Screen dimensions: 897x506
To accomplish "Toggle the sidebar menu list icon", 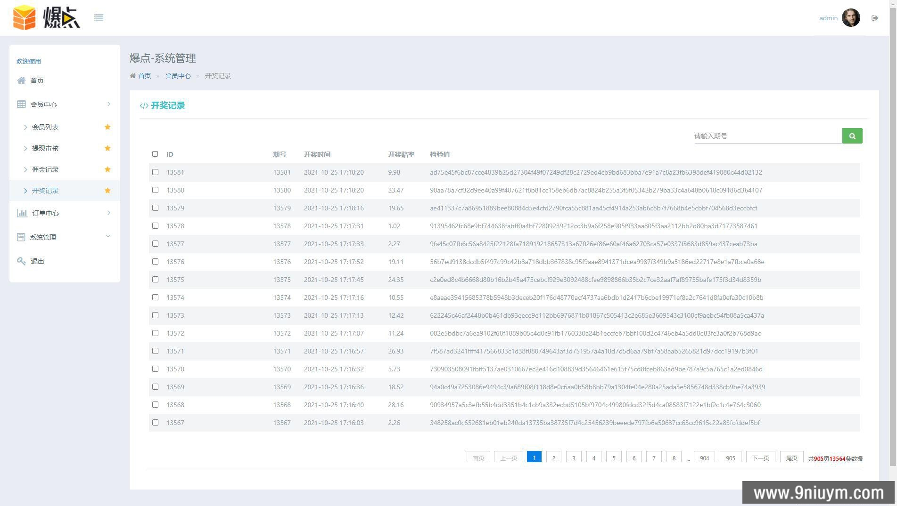I will pos(99,18).
